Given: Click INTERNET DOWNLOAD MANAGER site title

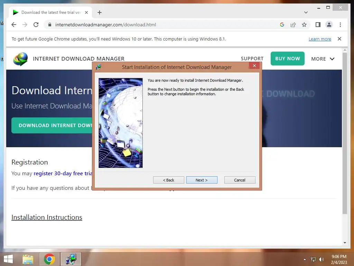Looking at the screenshot, I should 78,59.
